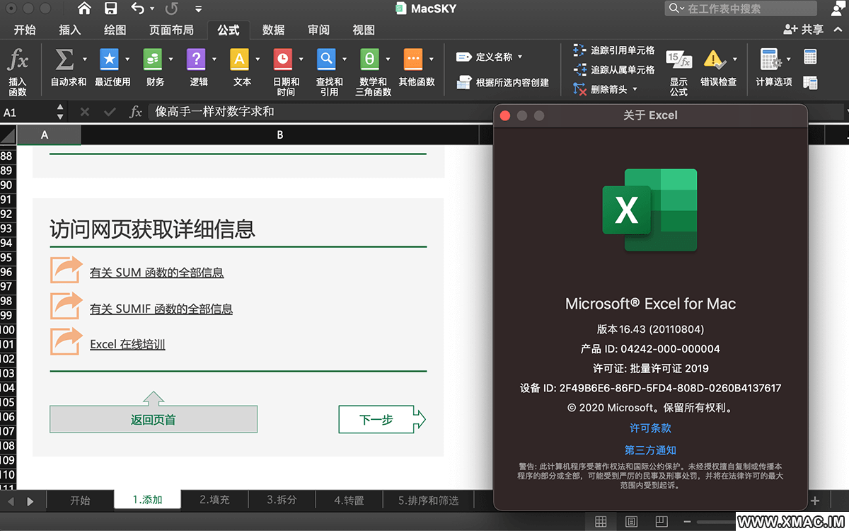
Task: Switch to the 绘图 ribbon tab
Action: click(115, 30)
